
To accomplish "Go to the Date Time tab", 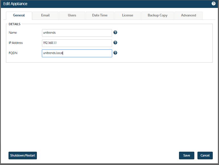I will [x=100, y=16].
